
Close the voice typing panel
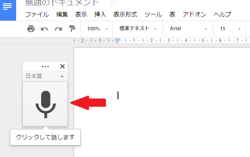click(62, 66)
